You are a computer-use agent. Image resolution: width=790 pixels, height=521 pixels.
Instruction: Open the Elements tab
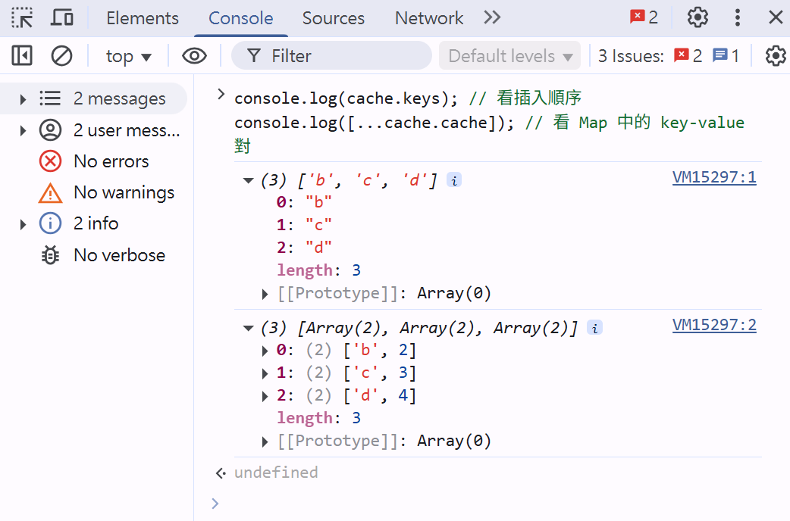click(143, 18)
